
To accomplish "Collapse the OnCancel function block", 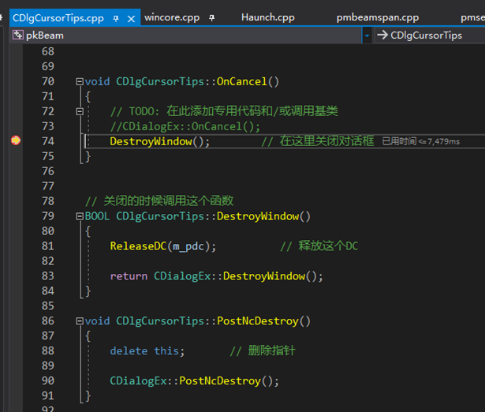I will [x=79, y=81].
